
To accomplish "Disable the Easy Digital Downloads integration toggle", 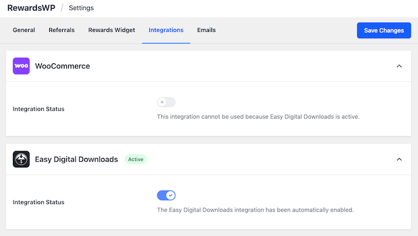I will pos(166,195).
